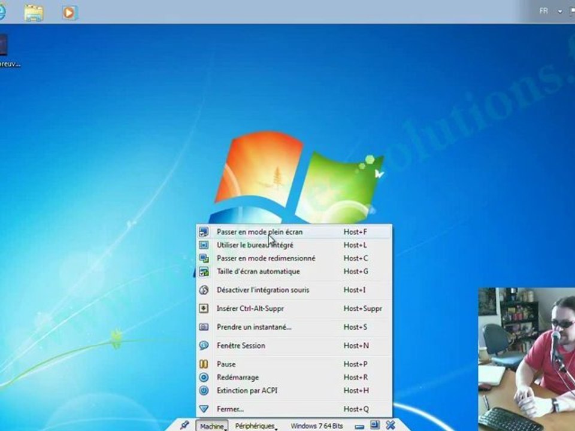The image size is (575, 431).
Task: Click the blue restart icon
Action: (204, 377)
